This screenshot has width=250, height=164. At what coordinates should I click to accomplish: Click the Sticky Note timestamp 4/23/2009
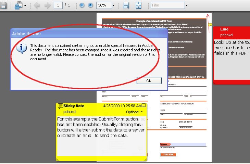pyautogui.click(x=122, y=106)
